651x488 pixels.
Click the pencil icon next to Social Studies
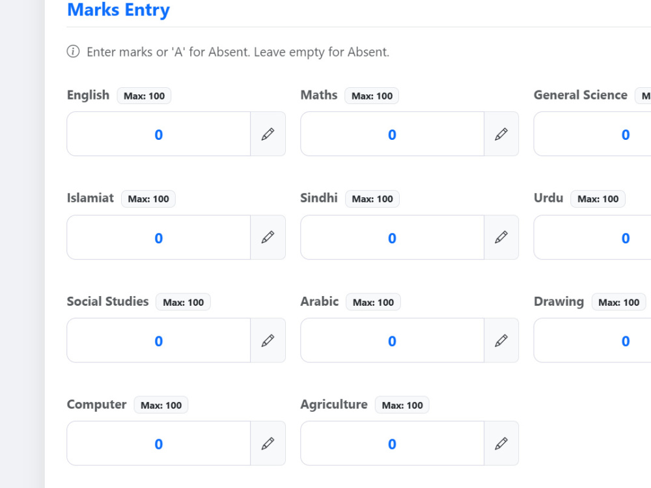pyautogui.click(x=268, y=340)
